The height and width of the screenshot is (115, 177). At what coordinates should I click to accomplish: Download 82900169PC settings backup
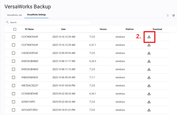(149, 102)
